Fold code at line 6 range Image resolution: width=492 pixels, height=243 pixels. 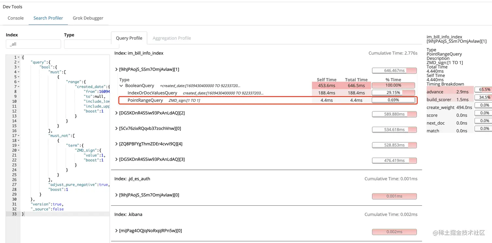pos(19,82)
